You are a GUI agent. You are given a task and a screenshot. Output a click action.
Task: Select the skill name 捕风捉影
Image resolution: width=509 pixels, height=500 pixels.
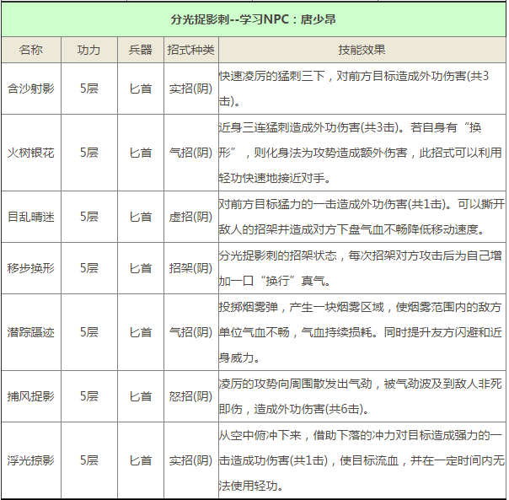(x=30, y=396)
